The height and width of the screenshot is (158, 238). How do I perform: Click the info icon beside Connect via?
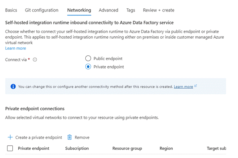coord(35,60)
